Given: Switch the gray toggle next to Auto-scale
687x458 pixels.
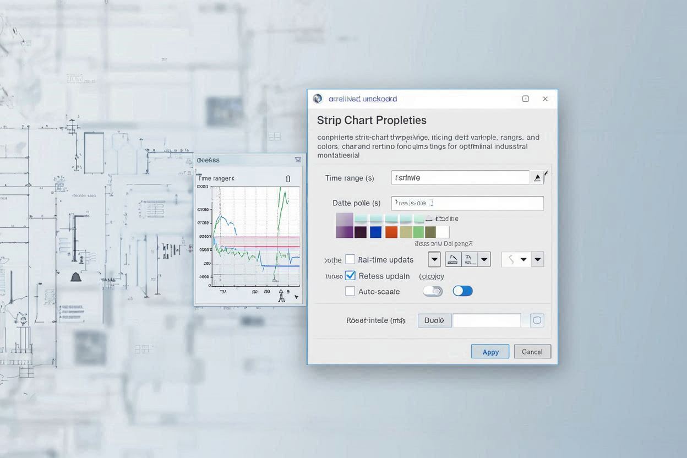Looking at the screenshot, I should point(433,291).
